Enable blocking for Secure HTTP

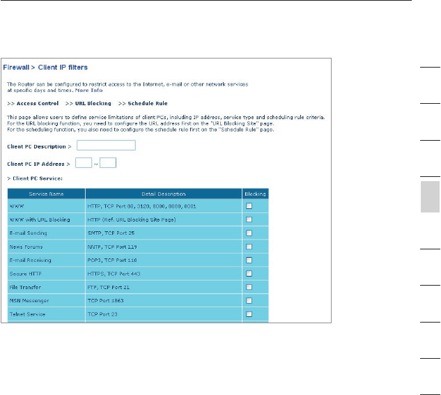[249, 274]
